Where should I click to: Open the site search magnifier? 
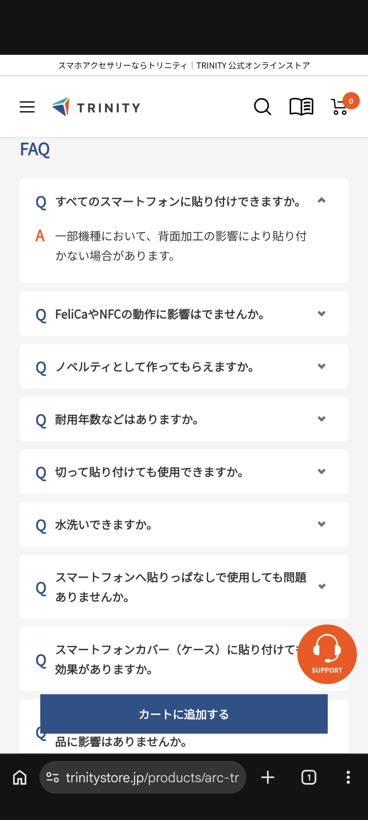coord(263,107)
